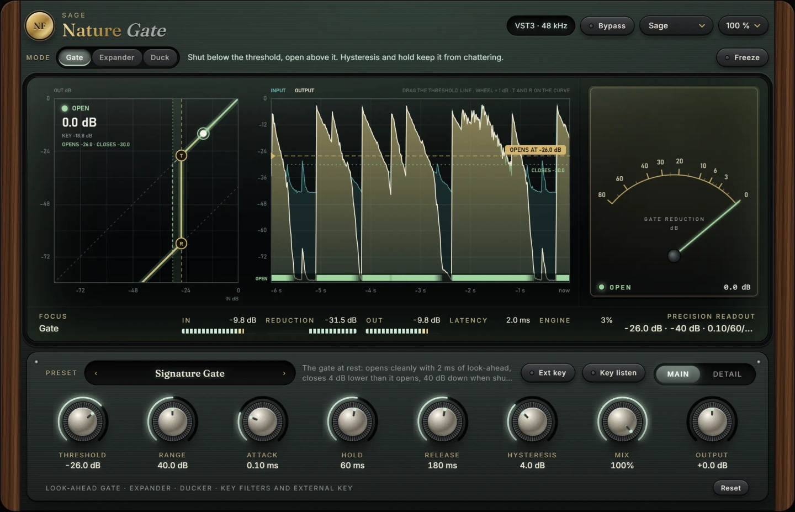Open the Sage theme dropdown
The image size is (795, 512).
(676, 26)
